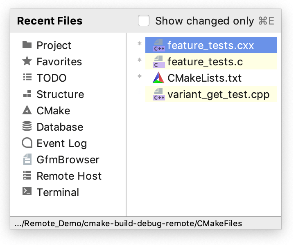Click the GfmBrowser icon
Image resolution: width=296 pixels, height=245 pixels.
[x=27, y=159]
